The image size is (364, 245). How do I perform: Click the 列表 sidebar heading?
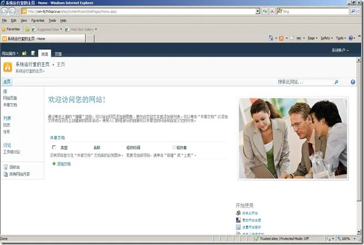[x=7, y=118]
